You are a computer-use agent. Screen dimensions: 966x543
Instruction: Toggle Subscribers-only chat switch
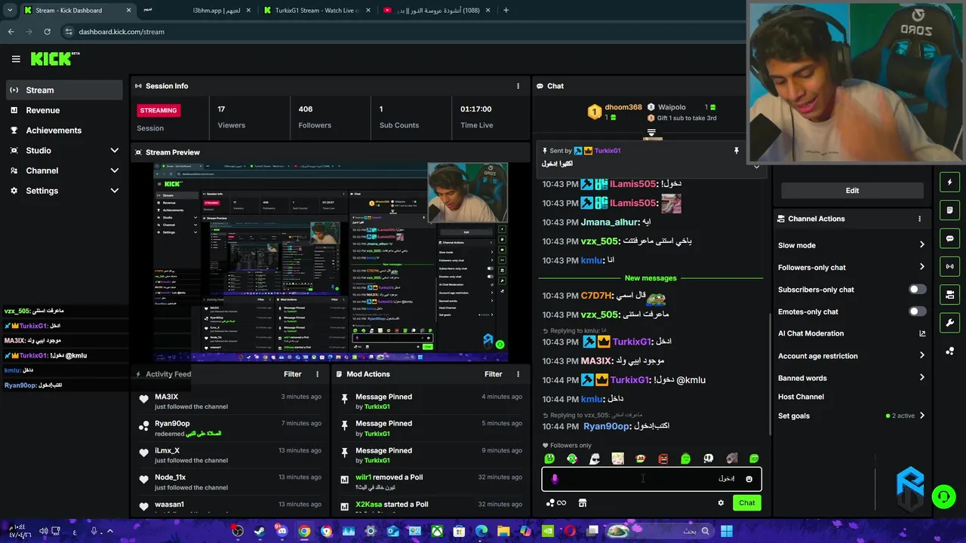[x=918, y=290]
